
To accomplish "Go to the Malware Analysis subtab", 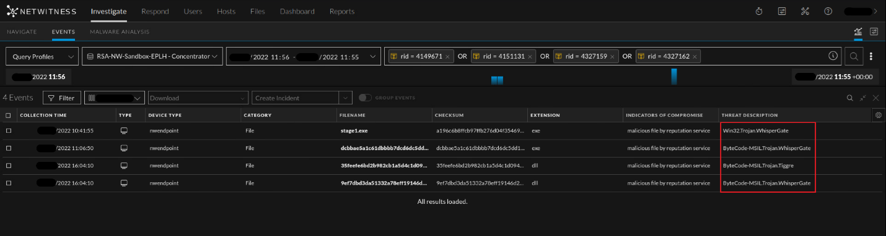I will click(x=120, y=32).
